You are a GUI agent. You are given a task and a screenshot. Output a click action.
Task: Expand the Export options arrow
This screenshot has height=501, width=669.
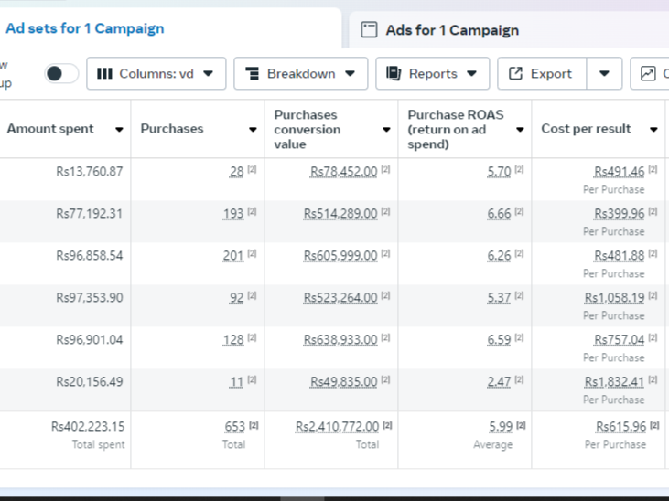(604, 74)
